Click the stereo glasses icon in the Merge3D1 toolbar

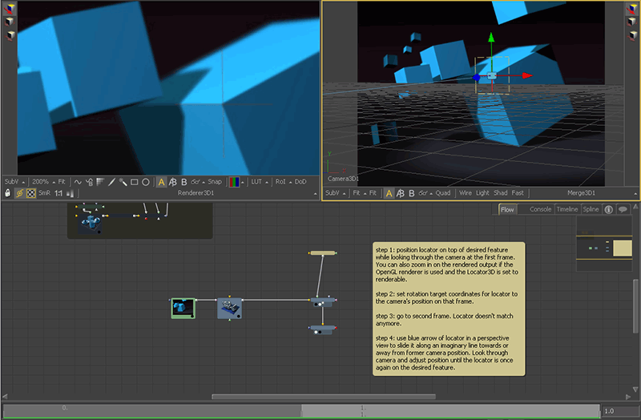coord(423,193)
